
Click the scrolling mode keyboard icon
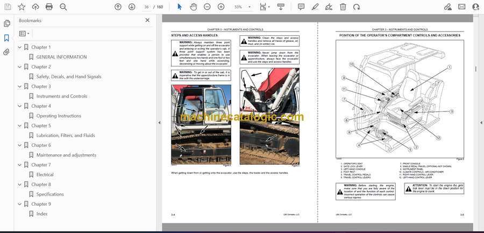pyautogui.click(x=281, y=7)
